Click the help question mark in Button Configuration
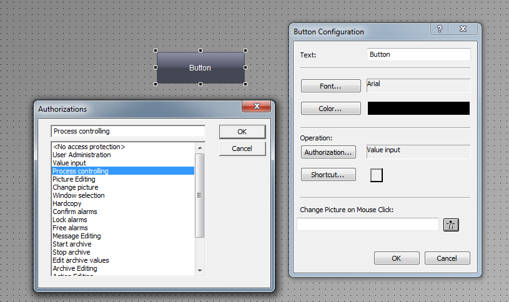The width and height of the screenshot is (509, 302). (x=439, y=29)
